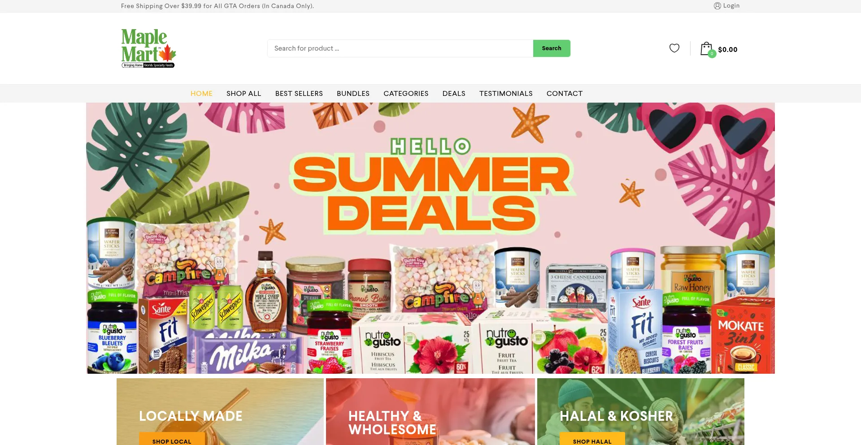
Task: Select BEST SELLERS in navigation
Action: (299, 94)
